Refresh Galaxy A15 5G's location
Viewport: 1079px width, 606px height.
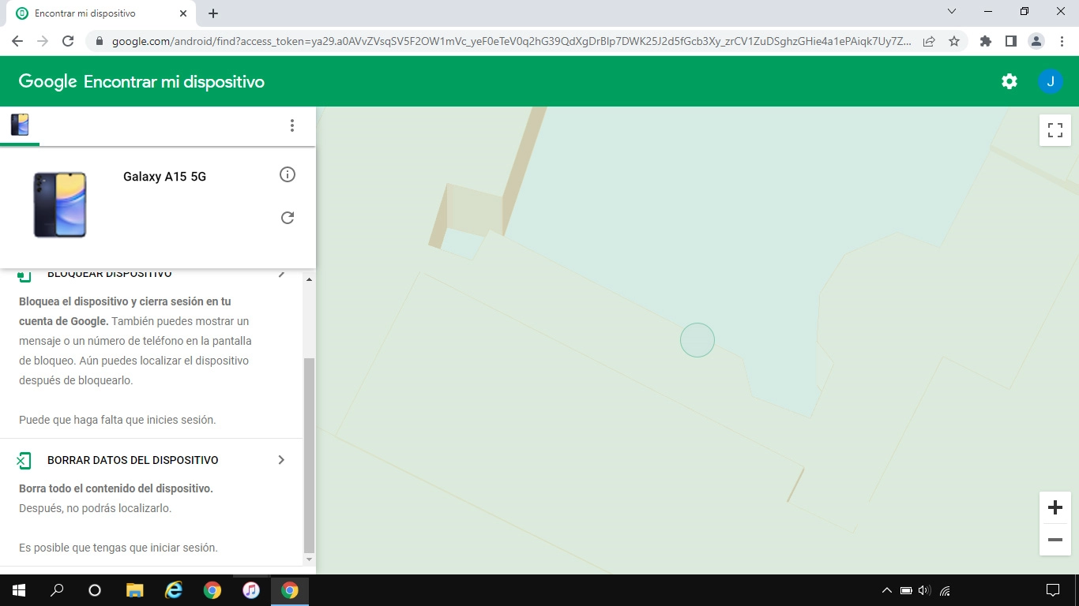288,217
